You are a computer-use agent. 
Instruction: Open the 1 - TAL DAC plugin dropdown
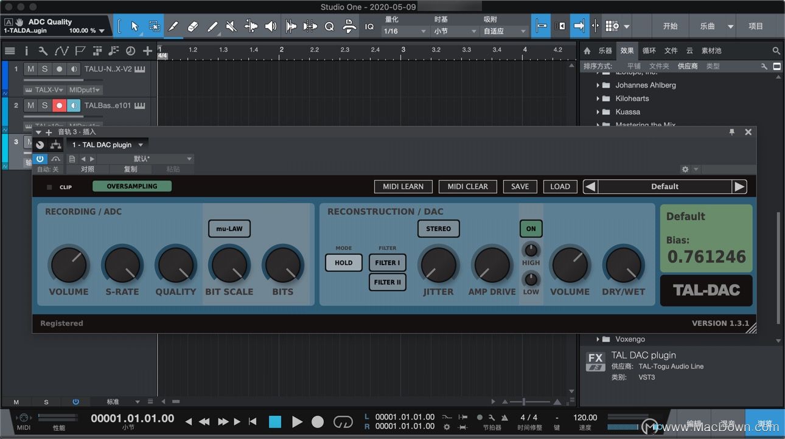[x=108, y=145]
